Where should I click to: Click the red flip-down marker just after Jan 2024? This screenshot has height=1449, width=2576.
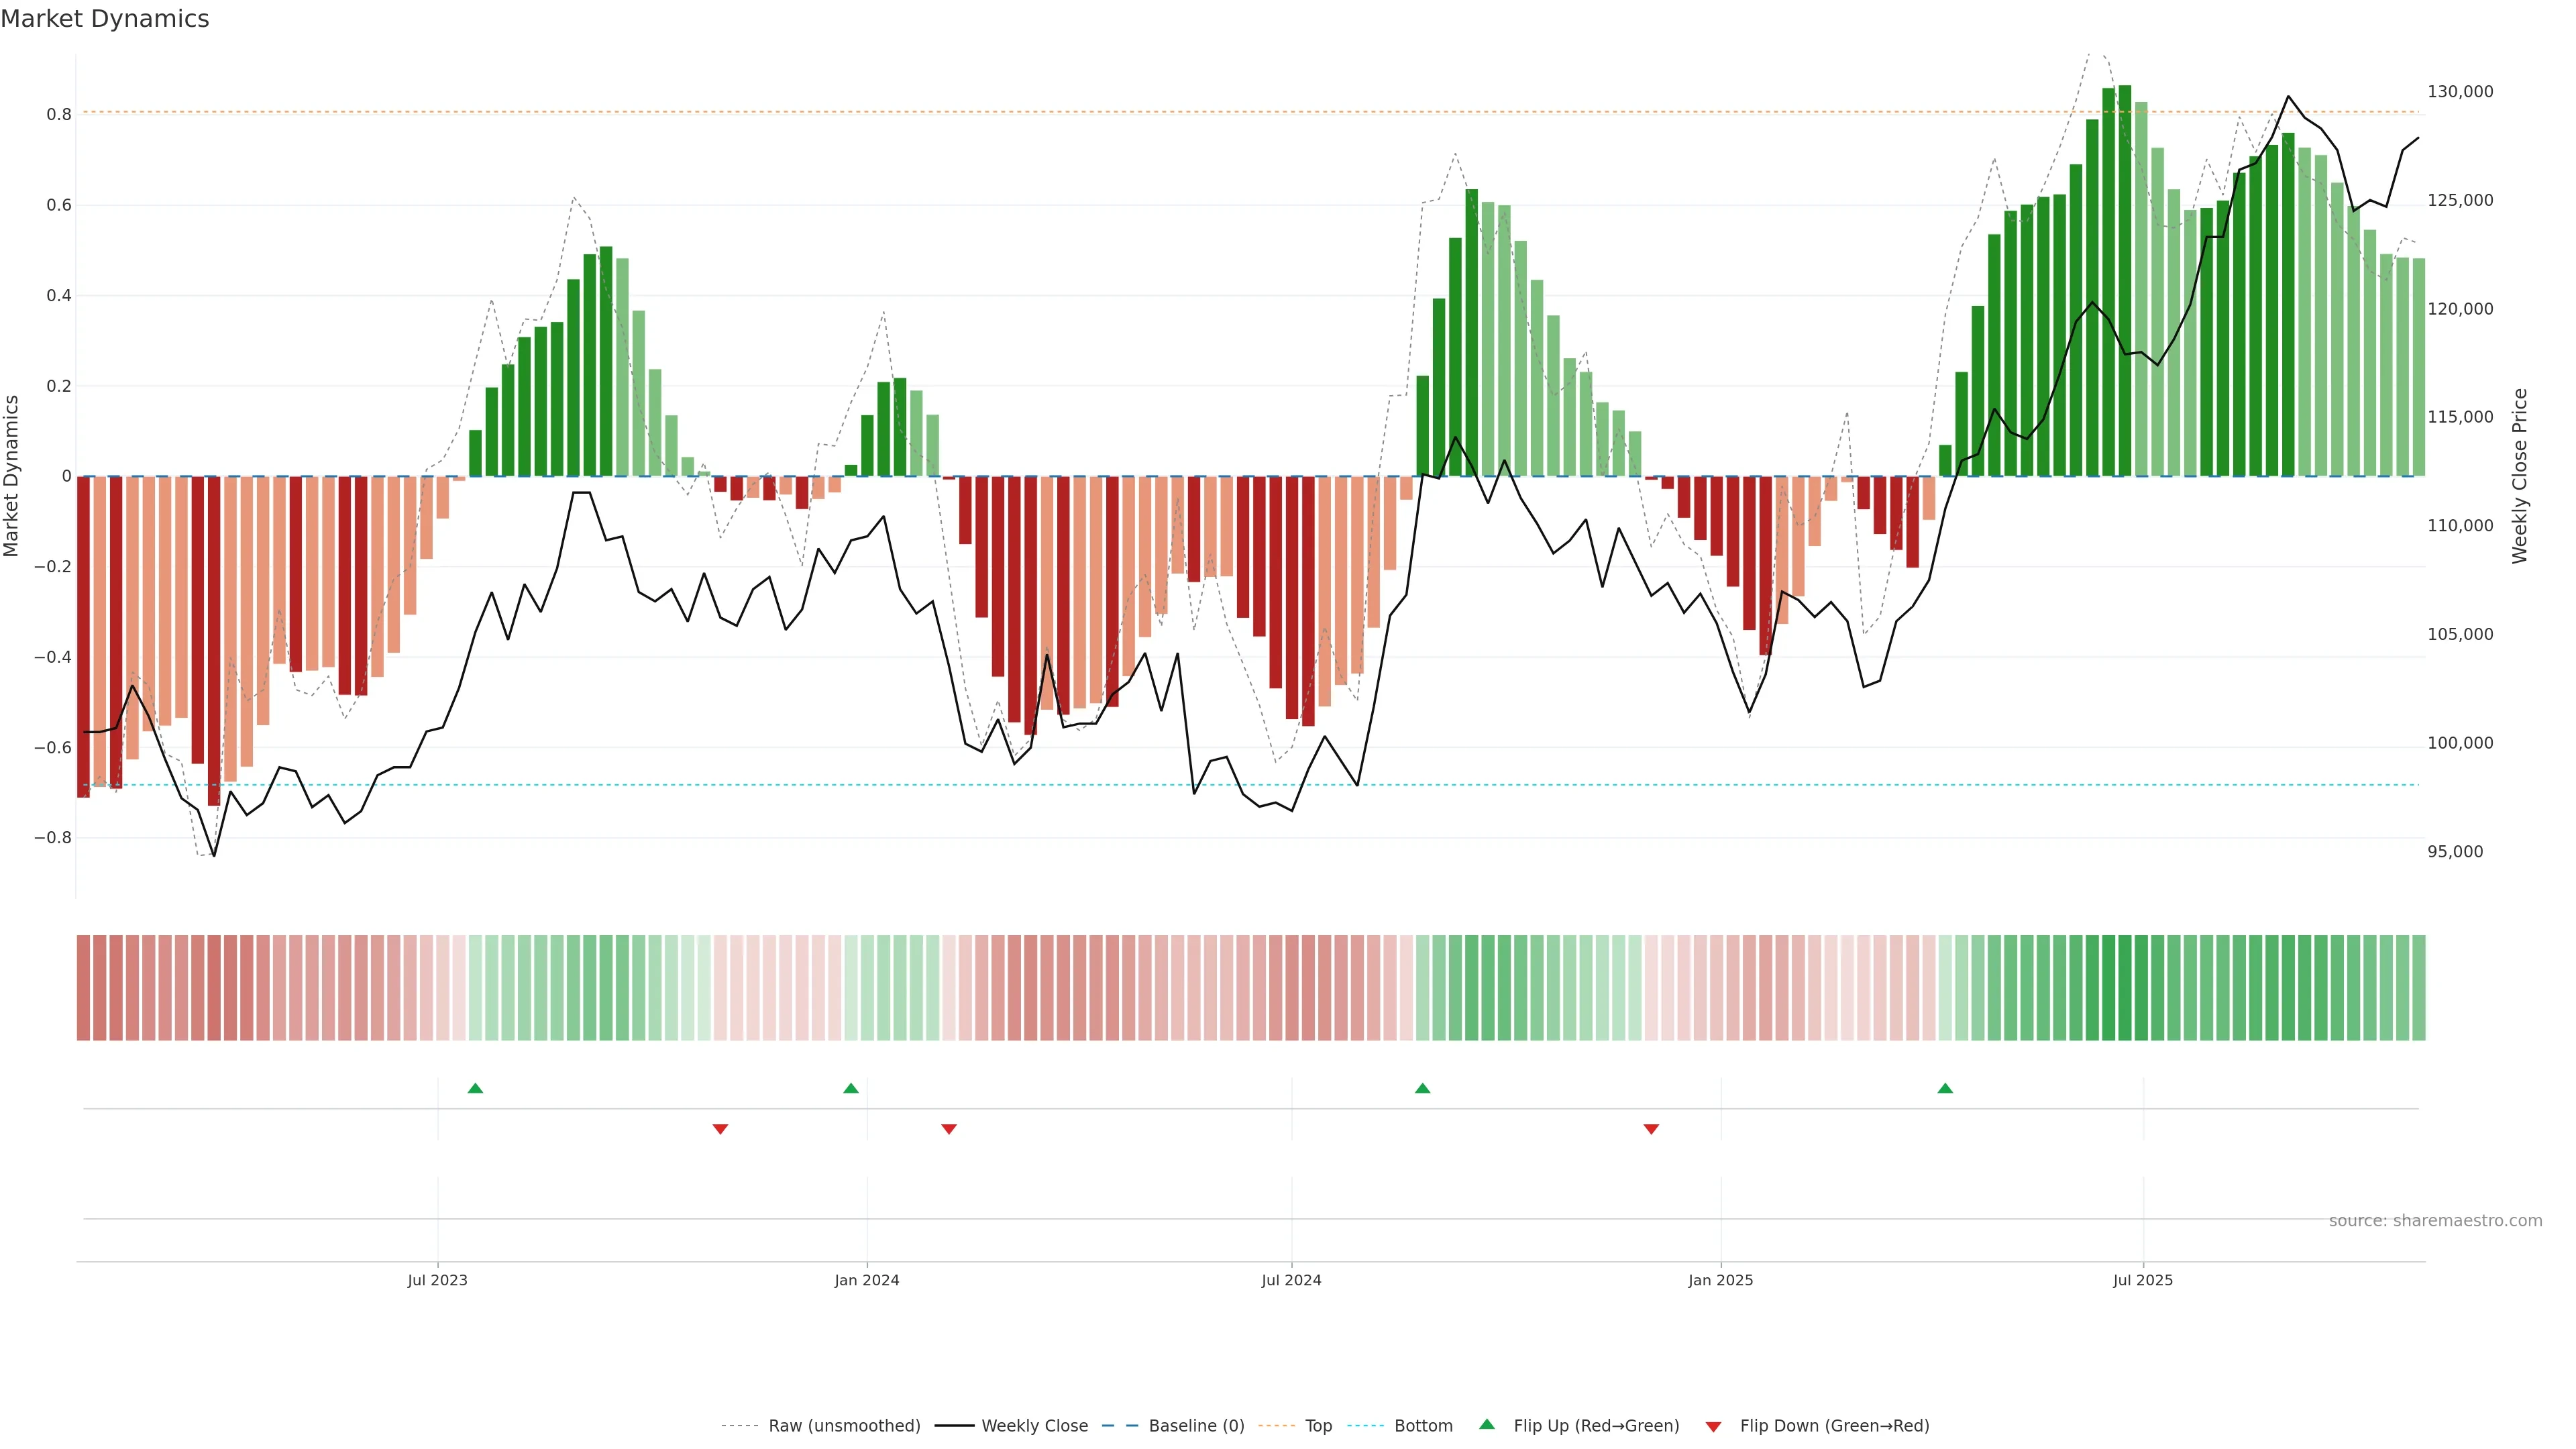[x=949, y=1129]
